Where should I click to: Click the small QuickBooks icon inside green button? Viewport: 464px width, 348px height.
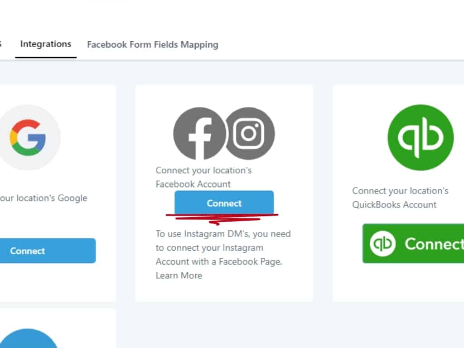tap(382, 244)
